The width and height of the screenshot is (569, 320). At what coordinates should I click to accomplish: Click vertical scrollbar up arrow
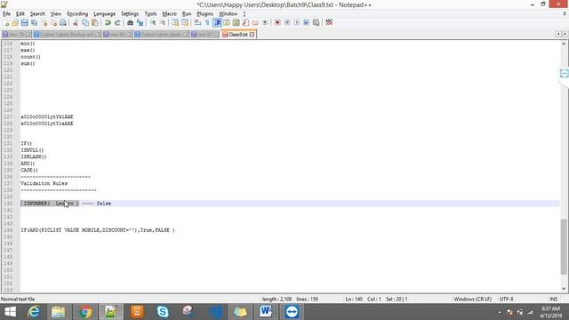click(x=564, y=44)
